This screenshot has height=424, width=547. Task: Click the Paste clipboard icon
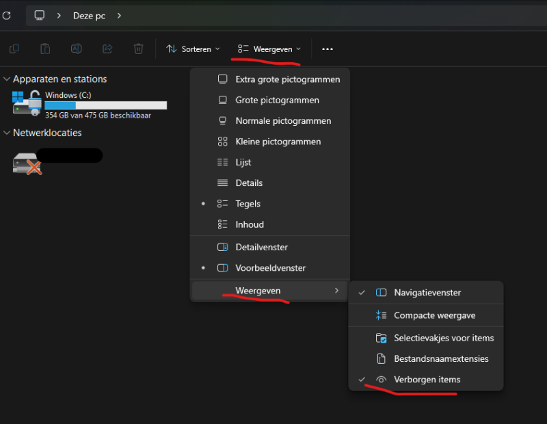tap(45, 49)
